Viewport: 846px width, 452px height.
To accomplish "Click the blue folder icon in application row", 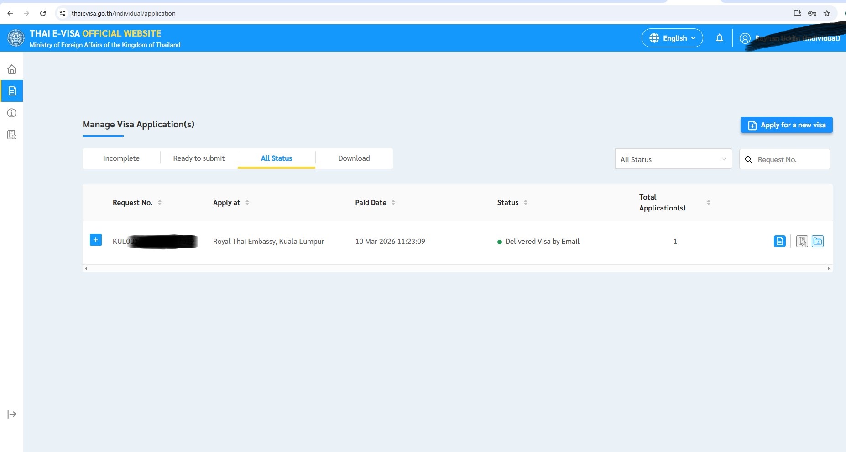I will (x=818, y=241).
